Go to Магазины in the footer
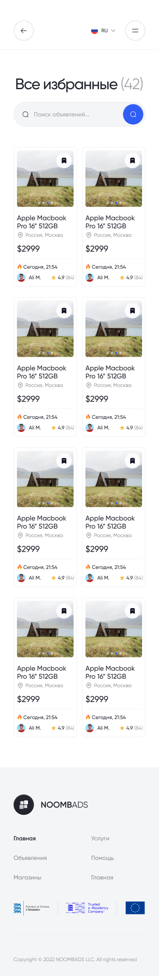Image resolution: width=159 pixels, height=976 pixels. coord(28,877)
